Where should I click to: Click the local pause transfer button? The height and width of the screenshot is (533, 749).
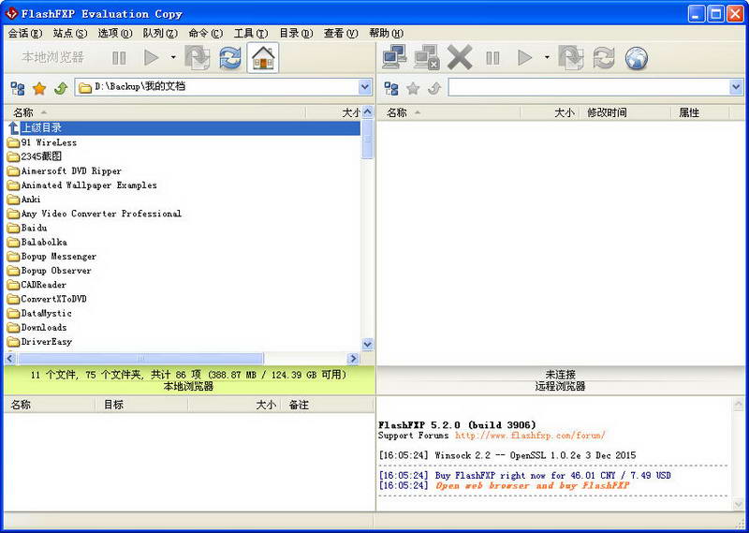119,58
